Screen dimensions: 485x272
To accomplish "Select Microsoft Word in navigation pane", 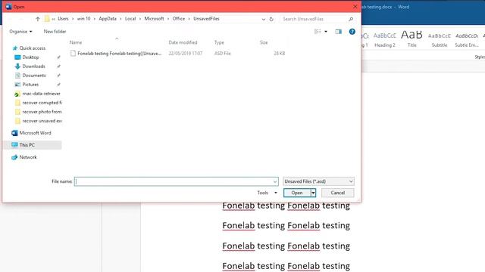I will [x=31, y=133].
